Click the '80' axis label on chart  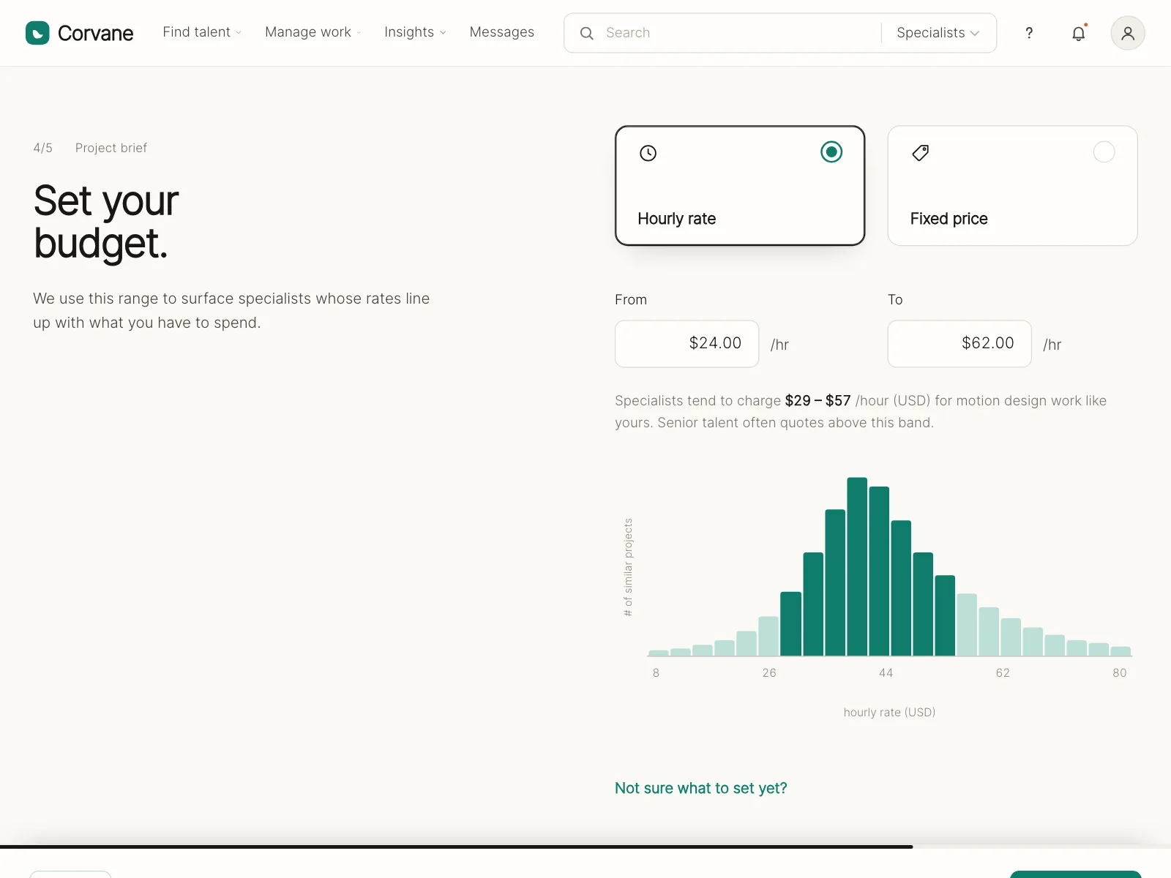[x=1120, y=673]
